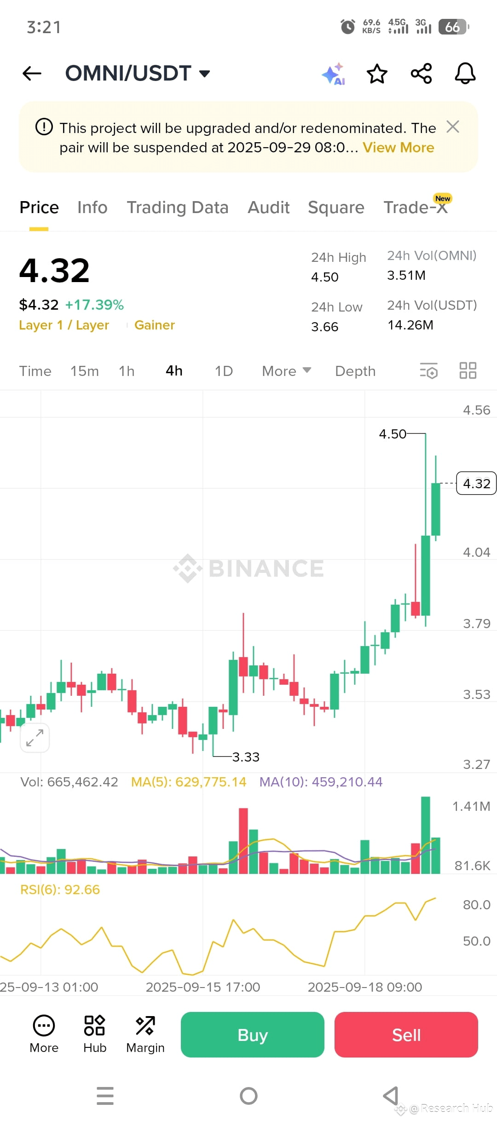Open the Audit tab
Image resolution: width=497 pixels, height=1121 pixels.
tap(269, 208)
